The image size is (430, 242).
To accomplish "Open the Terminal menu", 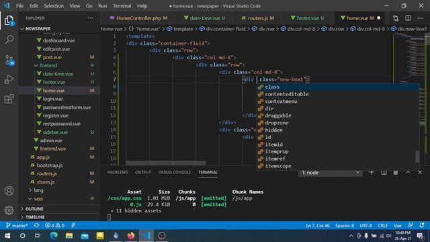I will coord(122,6).
